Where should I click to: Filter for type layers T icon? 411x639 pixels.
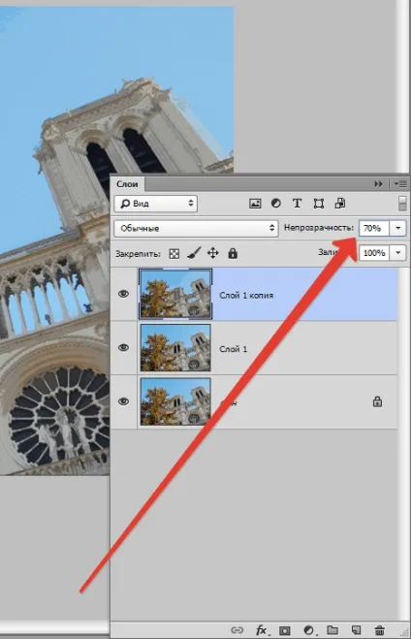click(297, 204)
